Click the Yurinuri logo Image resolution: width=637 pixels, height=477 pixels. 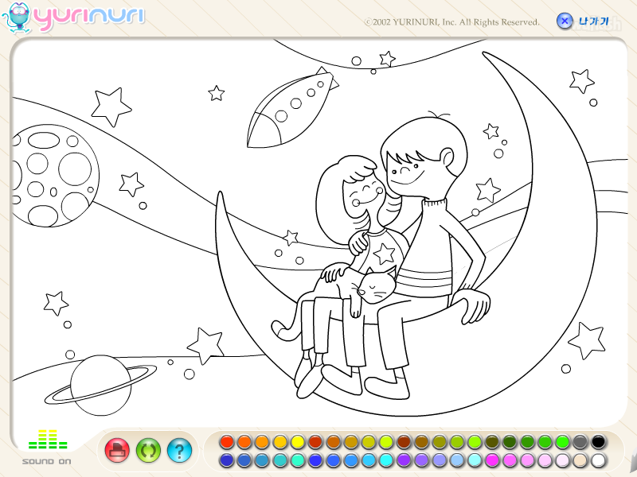(x=73, y=17)
